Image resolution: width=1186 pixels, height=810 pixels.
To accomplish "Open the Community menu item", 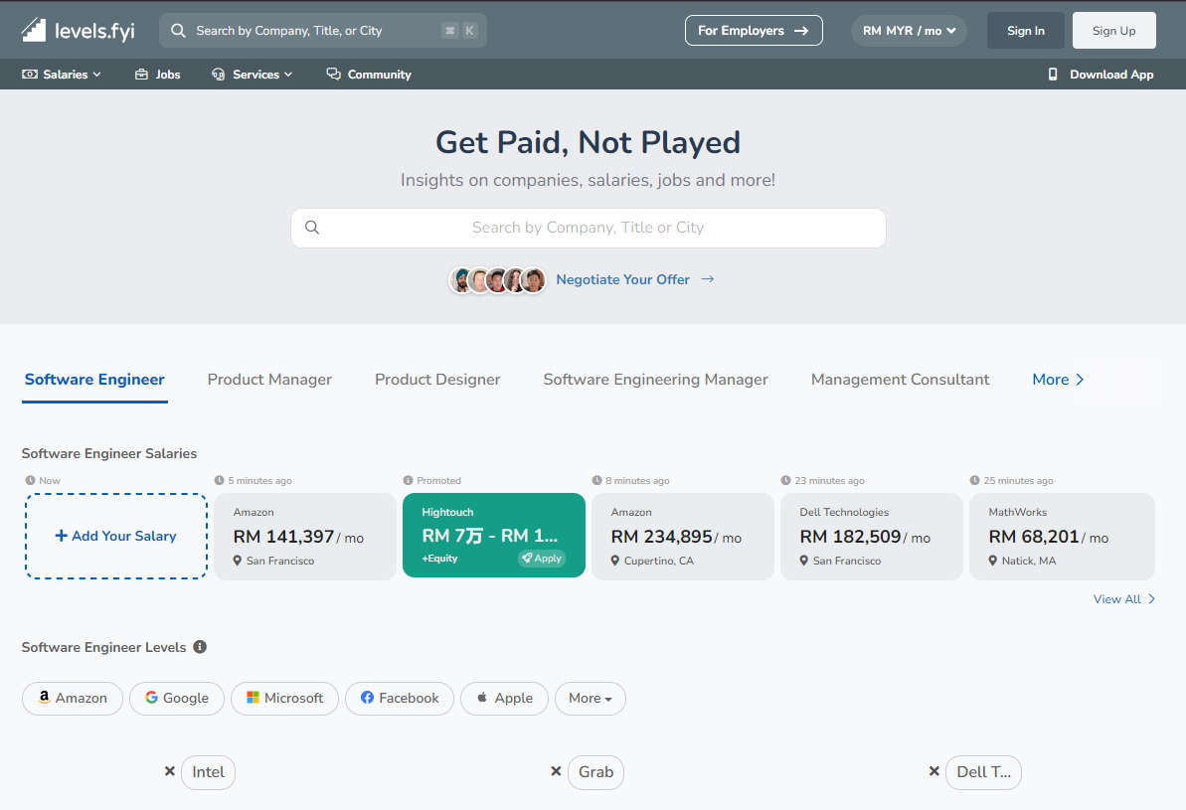I will [369, 75].
